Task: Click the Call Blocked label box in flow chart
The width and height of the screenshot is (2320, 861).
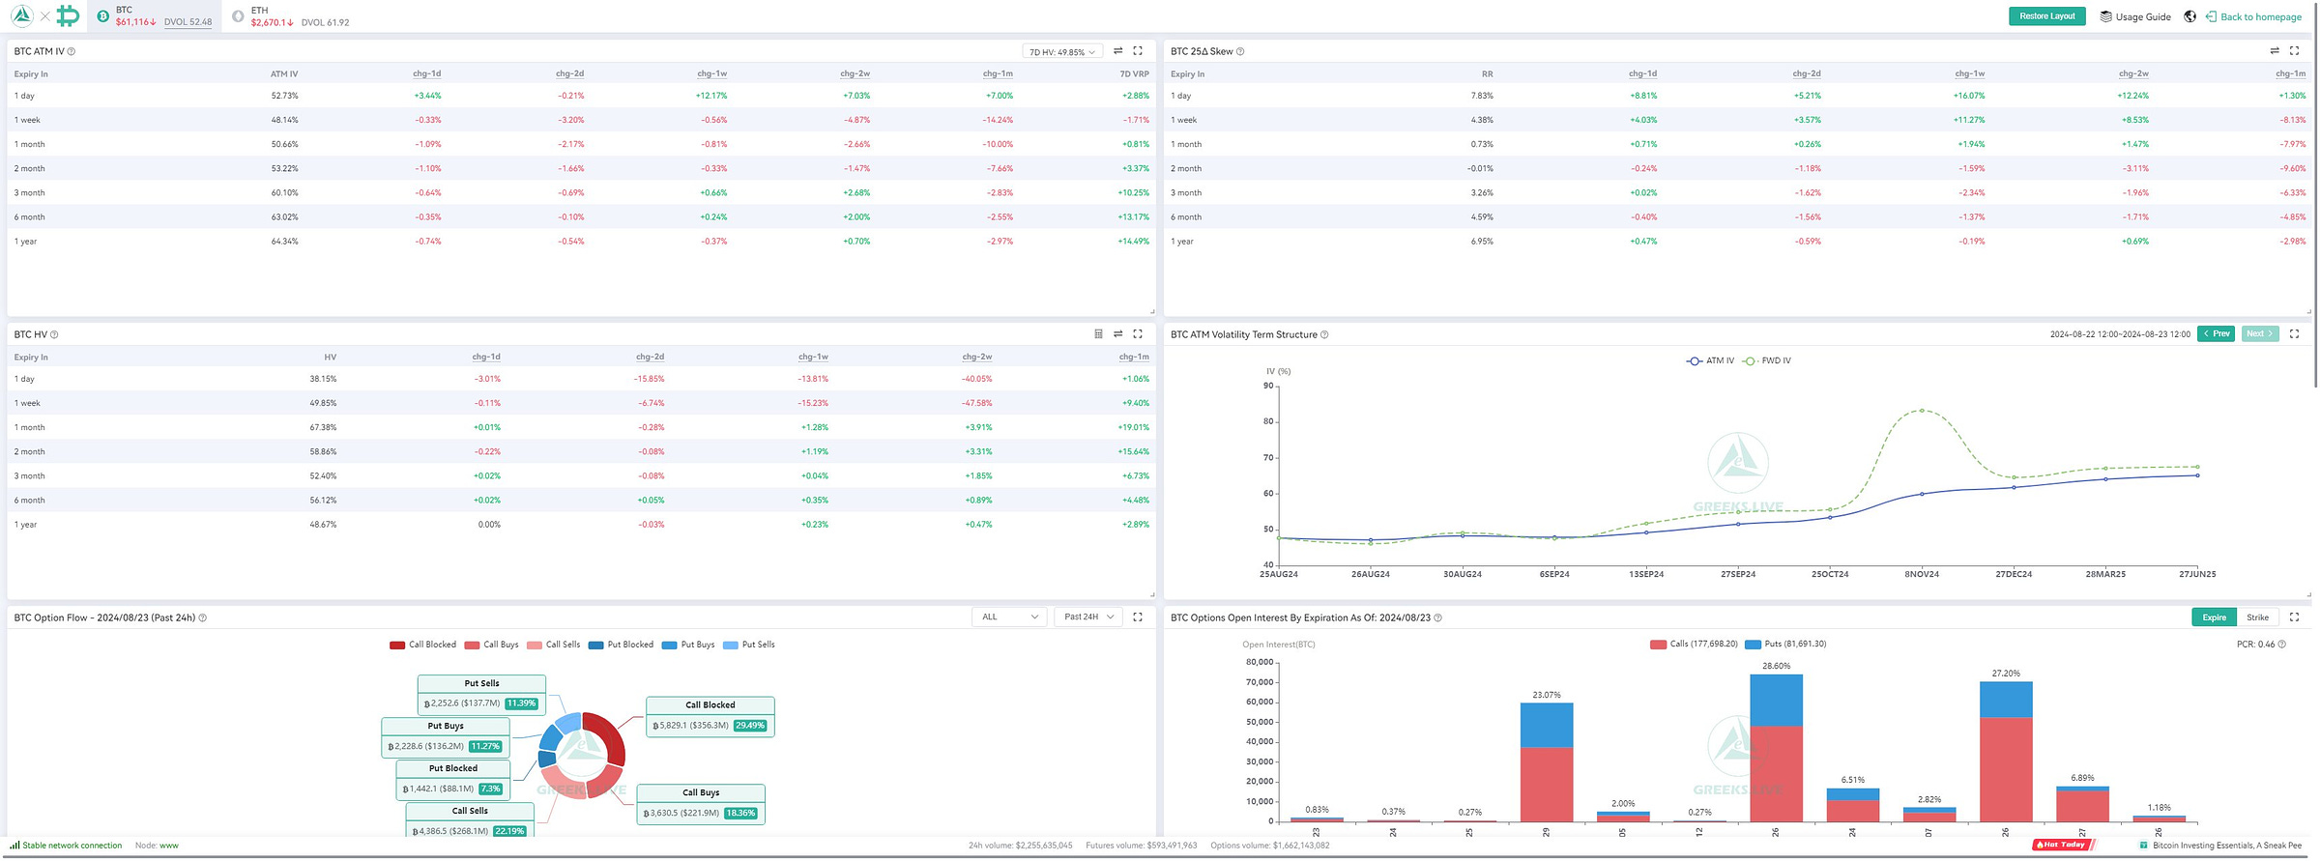Action: coord(710,716)
